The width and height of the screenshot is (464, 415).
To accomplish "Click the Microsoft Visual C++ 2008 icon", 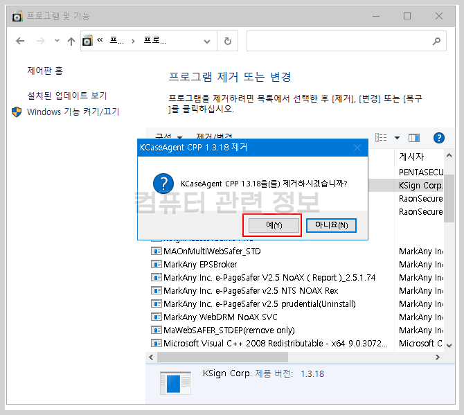I will 157,344.
